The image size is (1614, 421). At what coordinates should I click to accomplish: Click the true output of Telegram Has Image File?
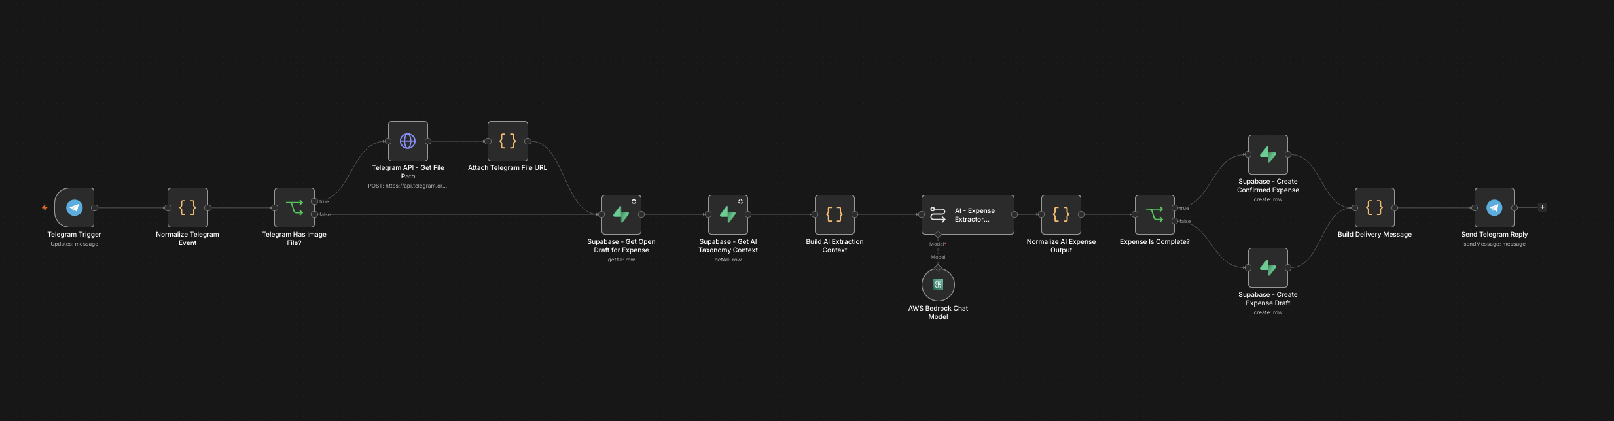[x=314, y=201]
